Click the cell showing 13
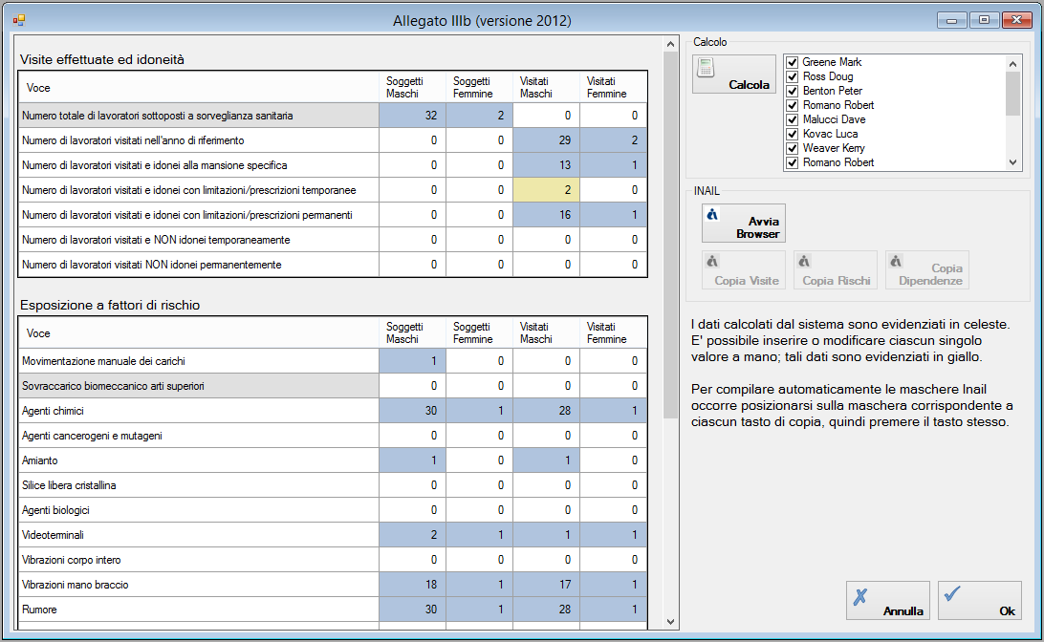 click(x=546, y=165)
